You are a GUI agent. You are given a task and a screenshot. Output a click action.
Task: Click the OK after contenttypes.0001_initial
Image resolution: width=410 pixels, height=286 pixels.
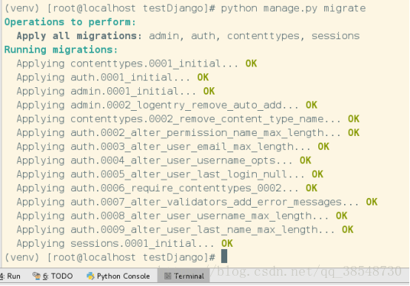251,64
